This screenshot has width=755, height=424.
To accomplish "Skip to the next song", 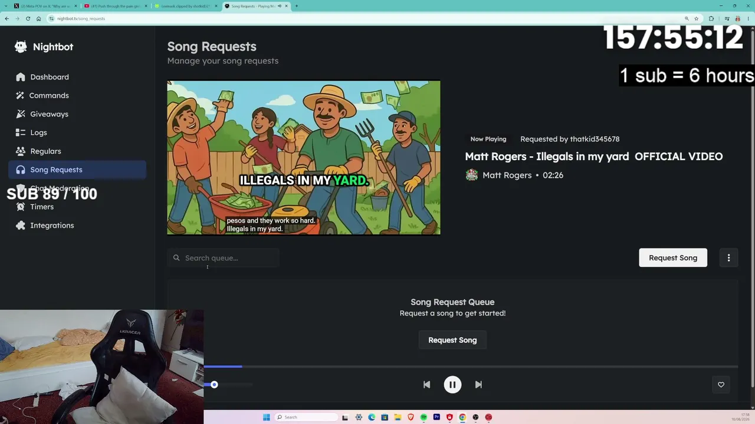I will coord(478,385).
